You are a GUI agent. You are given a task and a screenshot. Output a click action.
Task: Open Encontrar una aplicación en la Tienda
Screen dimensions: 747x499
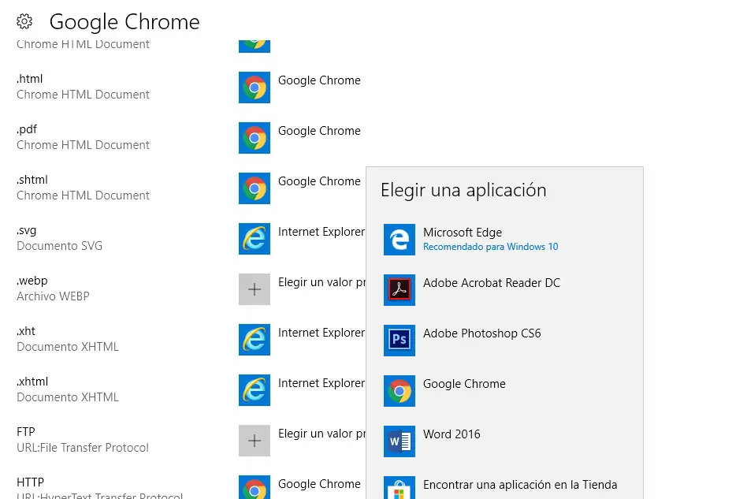point(519,485)
